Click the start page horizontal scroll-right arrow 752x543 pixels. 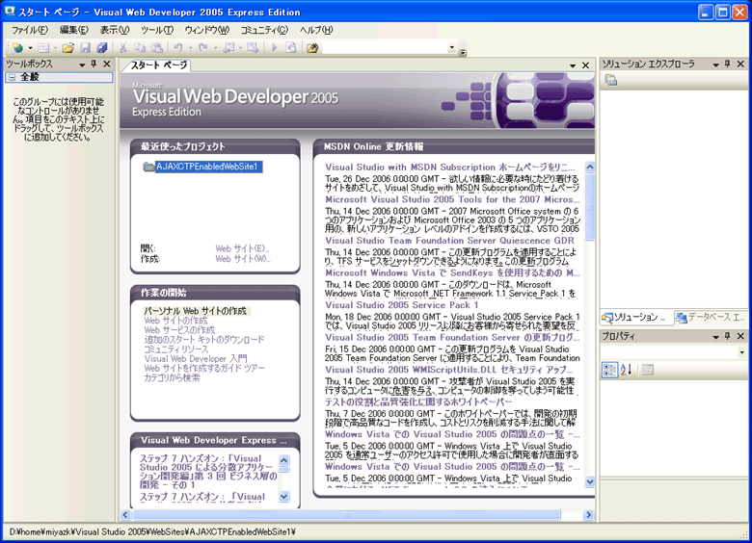(x=589, y=515)
